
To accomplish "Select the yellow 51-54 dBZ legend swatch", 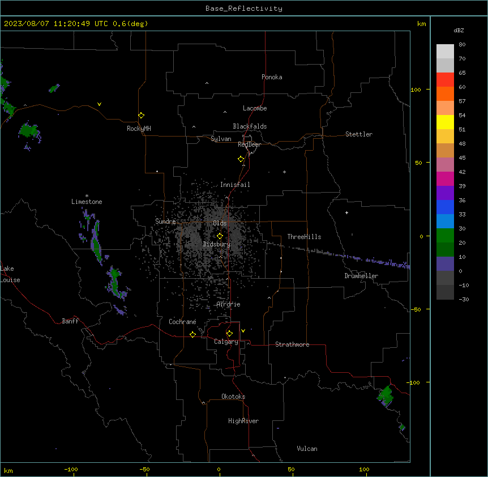I will [445, 122].
